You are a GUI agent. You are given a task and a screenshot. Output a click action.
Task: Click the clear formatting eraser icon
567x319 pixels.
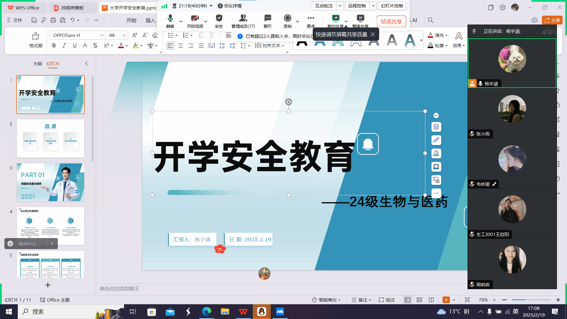pyautogui.click(x=155, y=35)
